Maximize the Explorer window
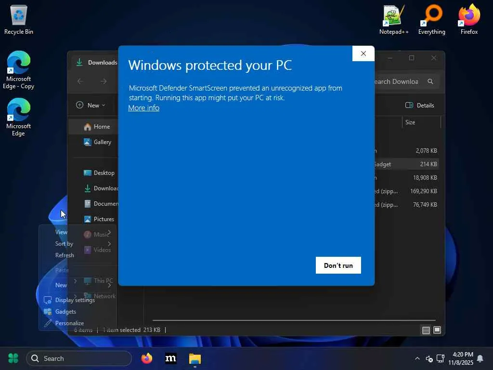The width and height of the screenshot is (493, 370). [x=411, y=58]
